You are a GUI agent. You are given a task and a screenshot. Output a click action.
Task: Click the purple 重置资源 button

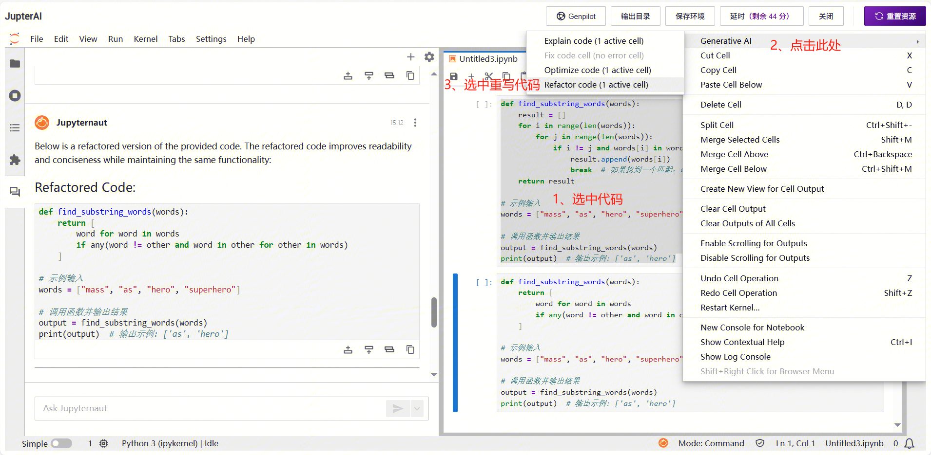(895, 16)
